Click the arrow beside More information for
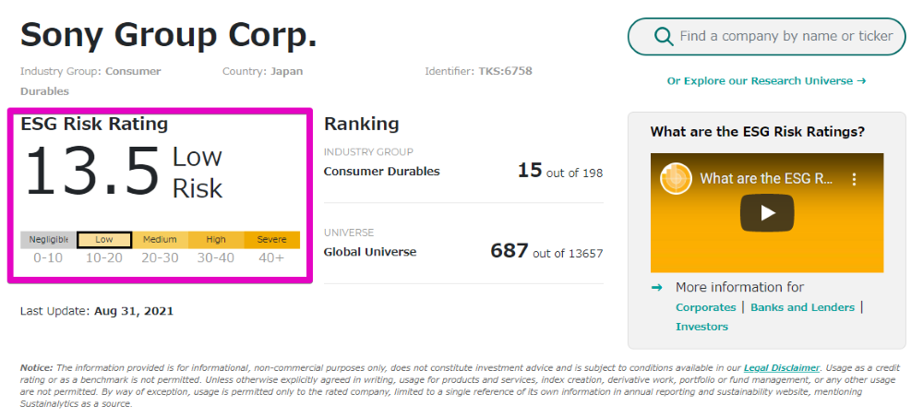 pos(657,287)
